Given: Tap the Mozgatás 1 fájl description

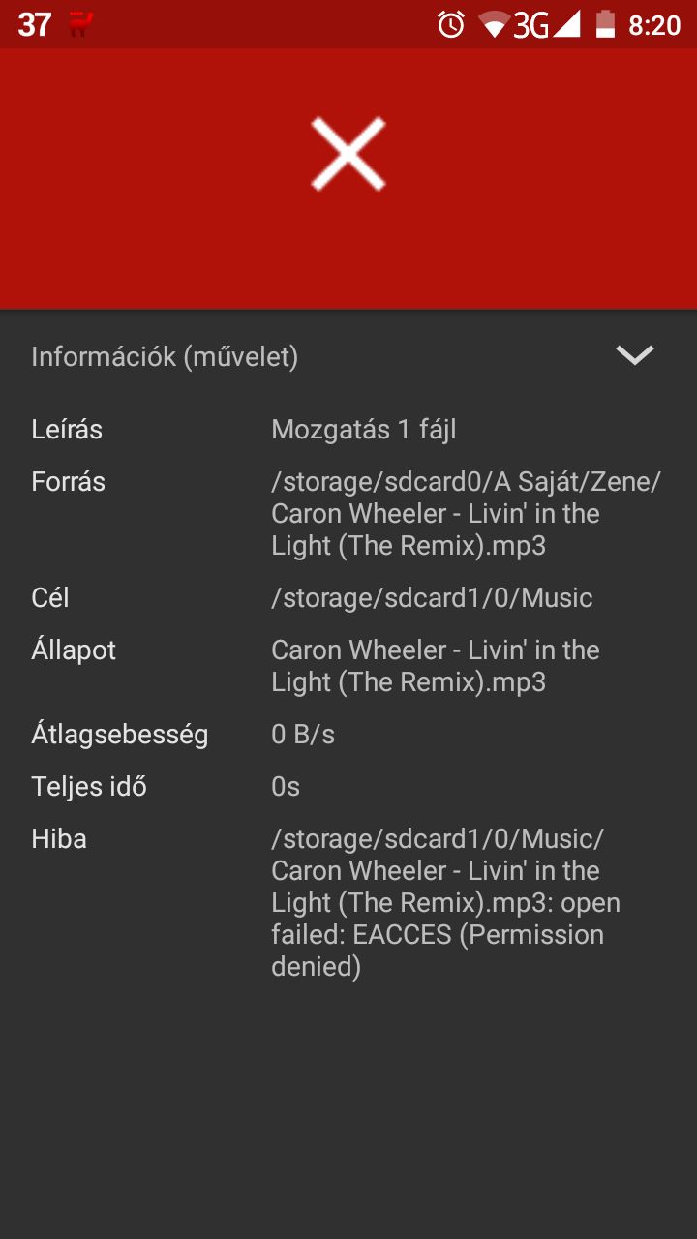Looking at the screenshot, I should pyautogui.click(x=364, y=430).
